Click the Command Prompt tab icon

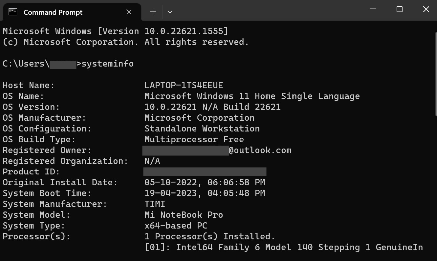click(13, 12)
